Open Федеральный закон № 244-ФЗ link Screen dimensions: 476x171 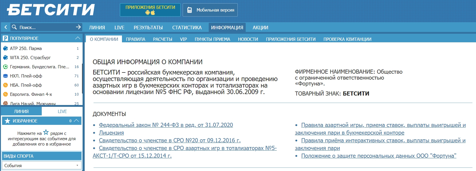tap(166, 125)
